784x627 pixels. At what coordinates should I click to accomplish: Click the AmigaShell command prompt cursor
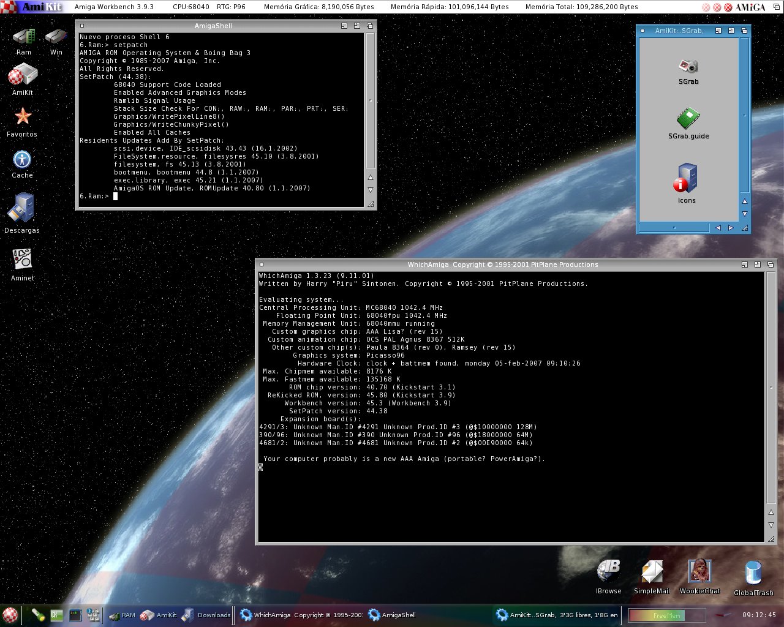point(115,196)
